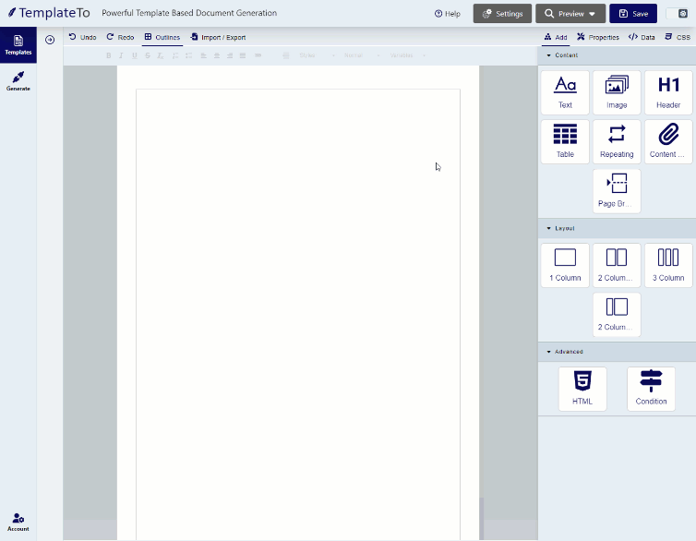
Task: Switch to the Properties tab
Action: [x=598, y=38]
